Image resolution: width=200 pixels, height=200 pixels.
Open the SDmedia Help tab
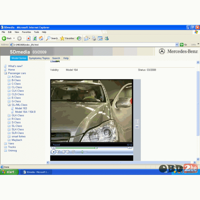click(x=66, y=58)
